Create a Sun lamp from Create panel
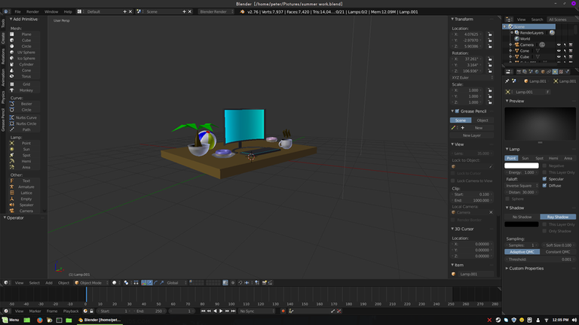 coord(26,149)
